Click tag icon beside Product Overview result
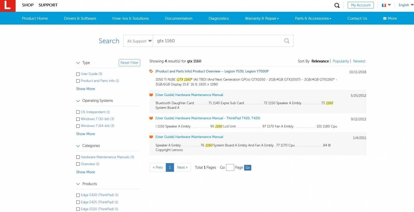The height and width of the screenshot is (212, 414). (151, 71)
